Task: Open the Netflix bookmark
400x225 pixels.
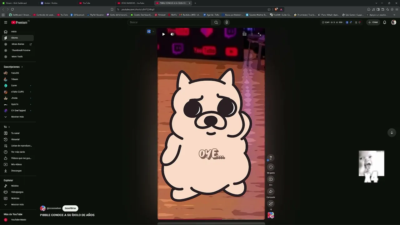Action: pyautogui.click(x=172, y=15)
